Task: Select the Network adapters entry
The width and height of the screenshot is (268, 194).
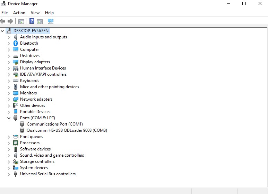Action: [x=36, y=99]
